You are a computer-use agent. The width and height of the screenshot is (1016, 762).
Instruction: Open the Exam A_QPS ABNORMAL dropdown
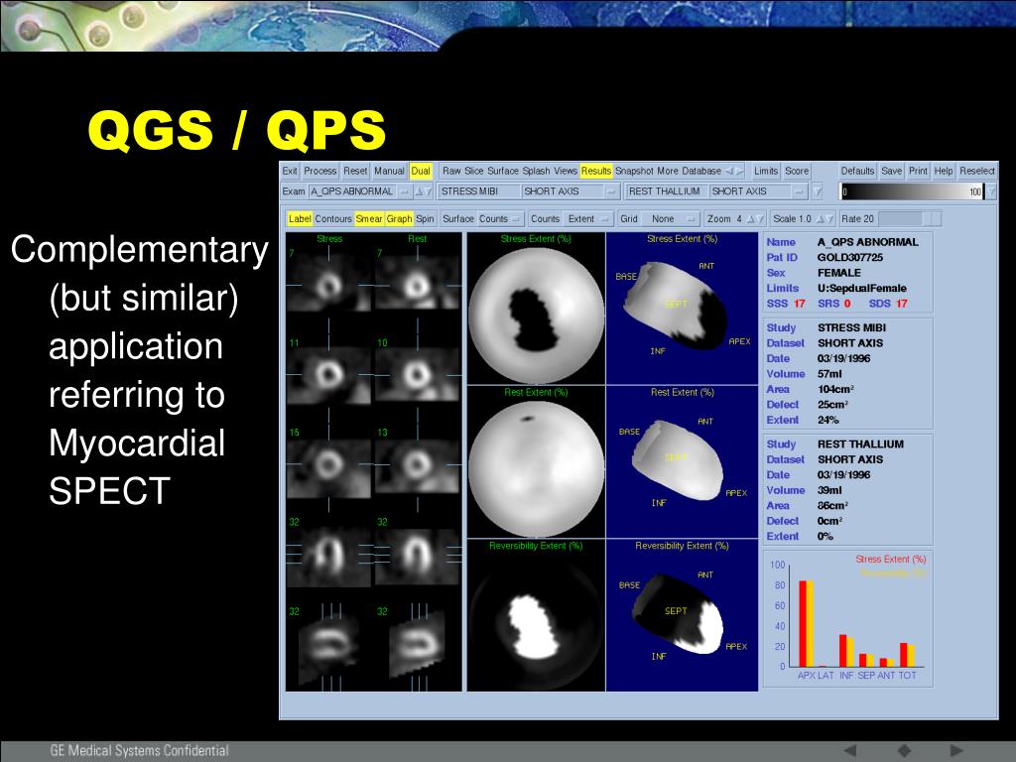(359, 191)
